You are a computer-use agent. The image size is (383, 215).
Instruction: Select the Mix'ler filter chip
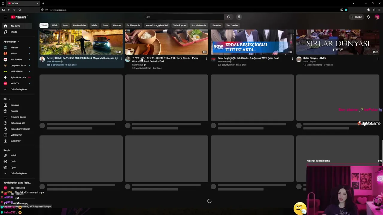click(x=95, y=25)
